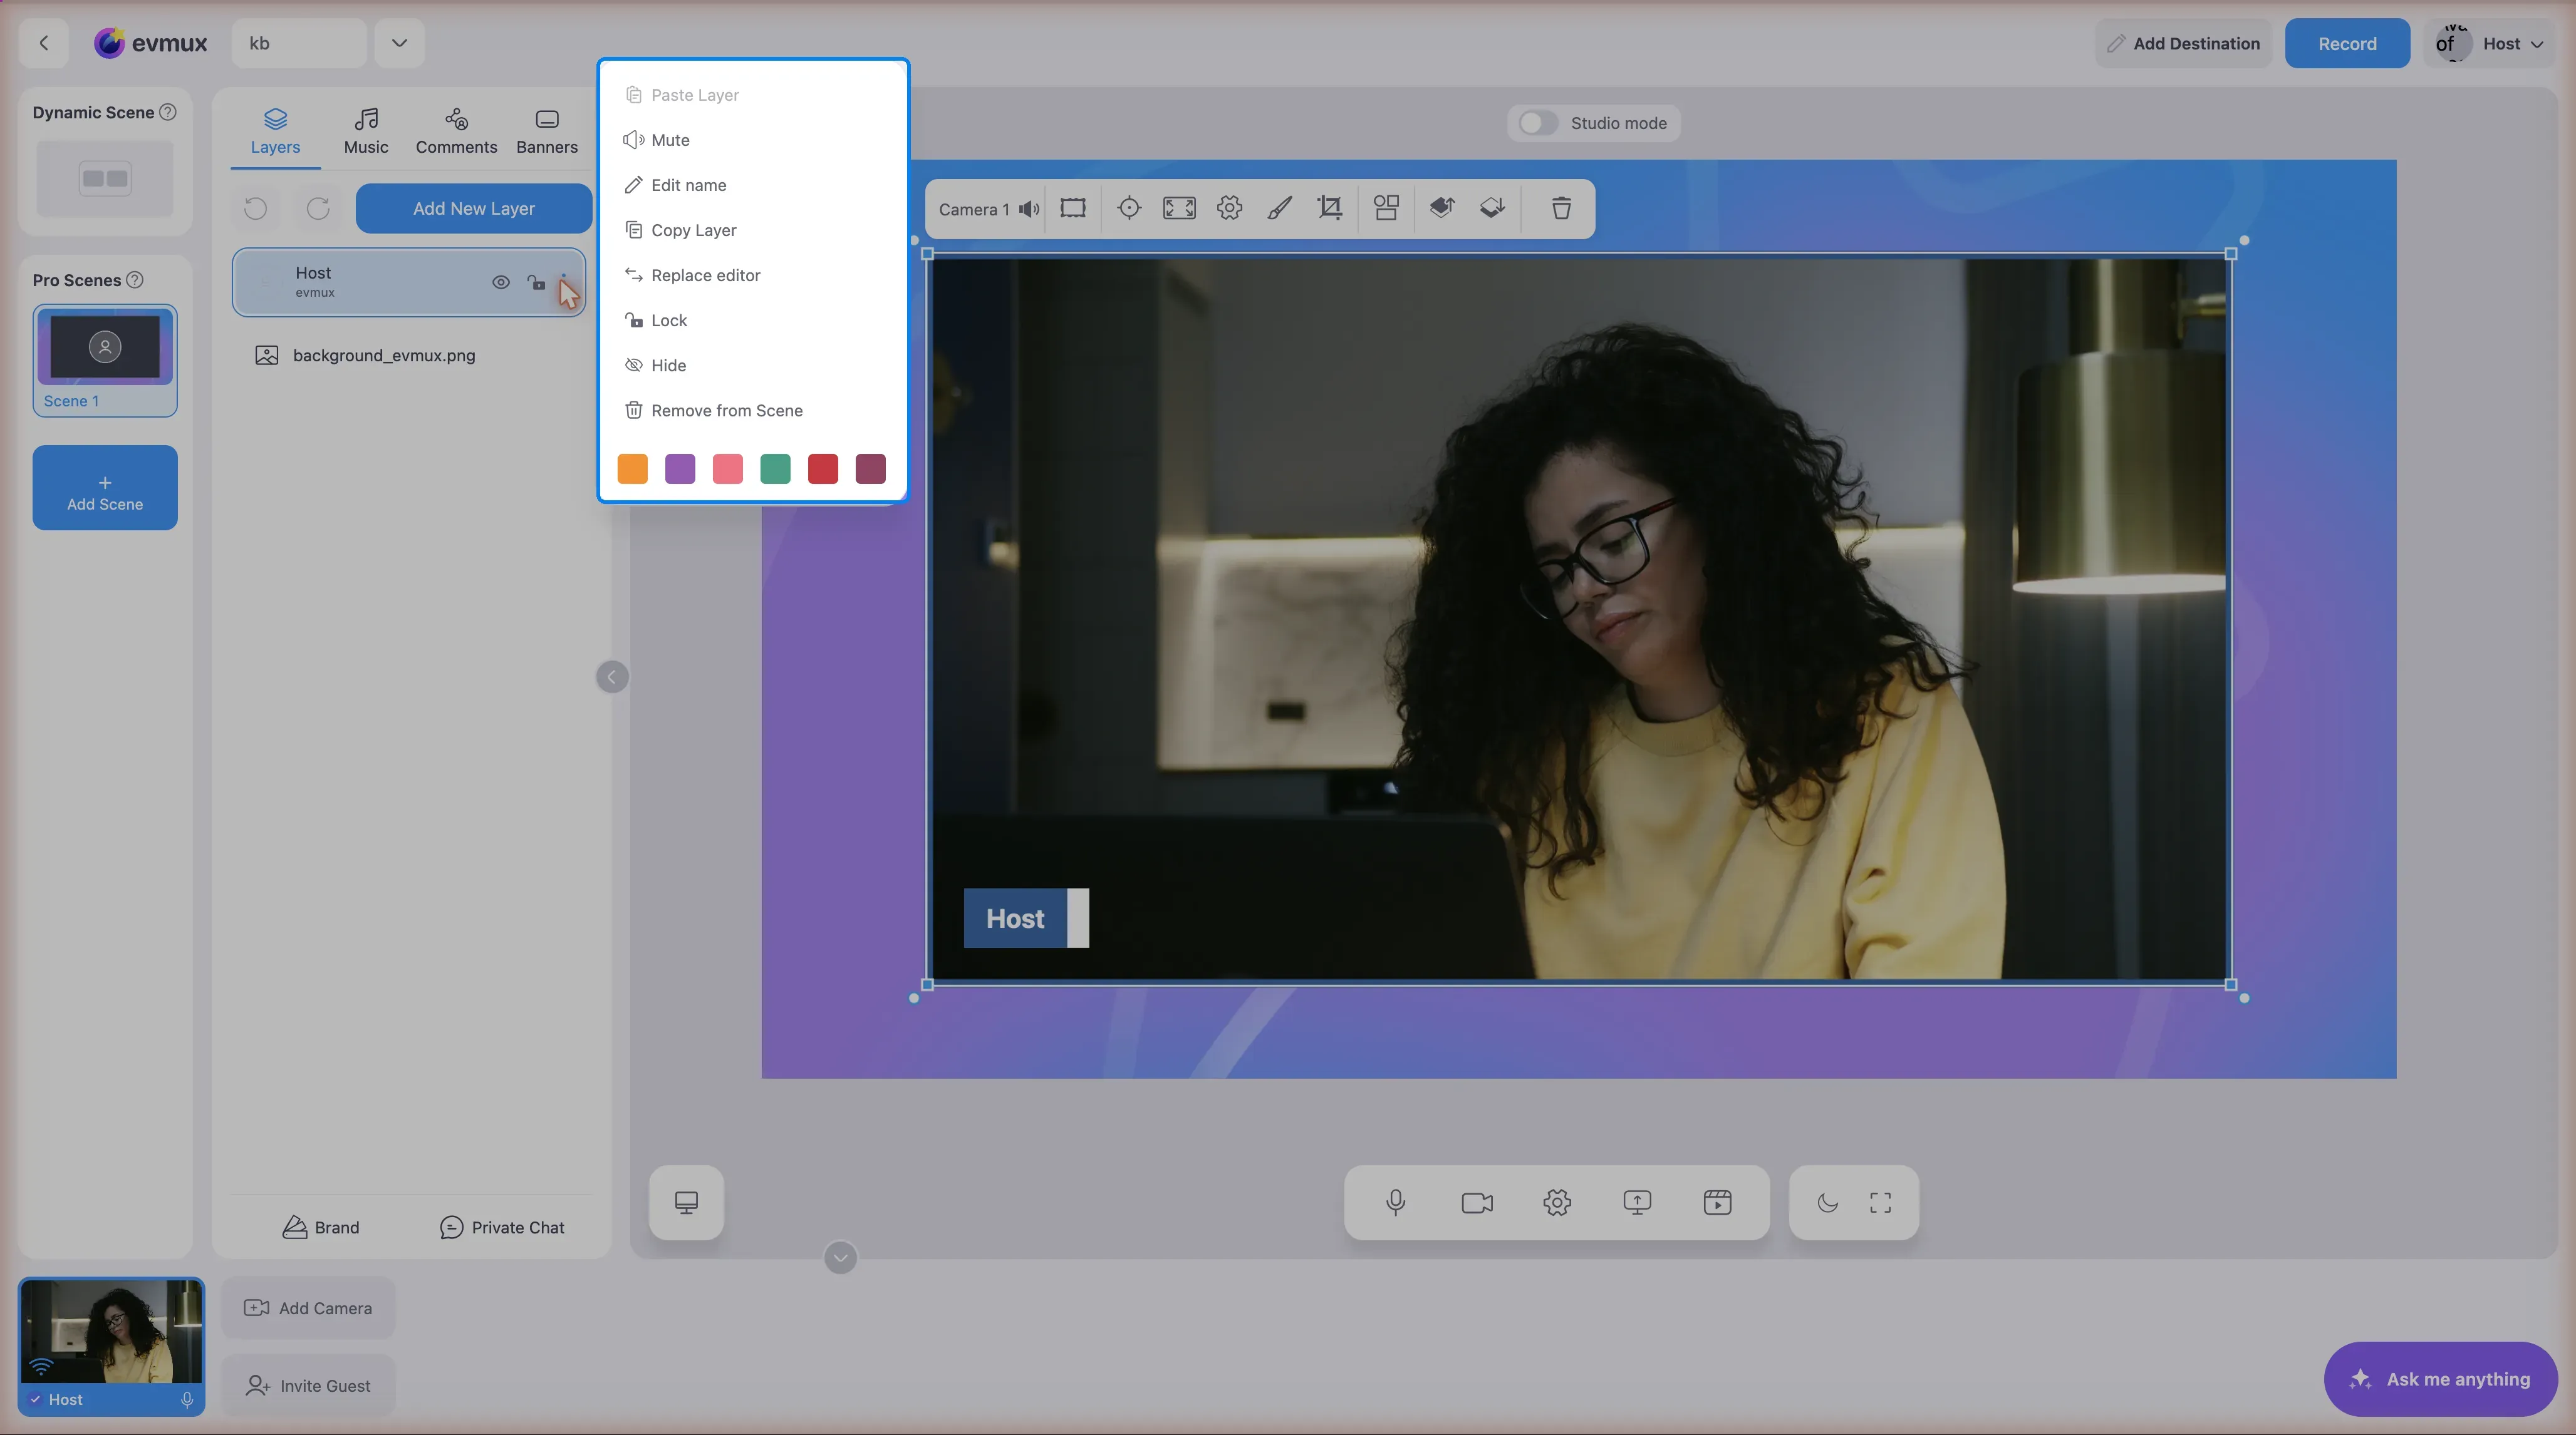Click the Record button
2576x1435 pixels.
pos(2347,43)
